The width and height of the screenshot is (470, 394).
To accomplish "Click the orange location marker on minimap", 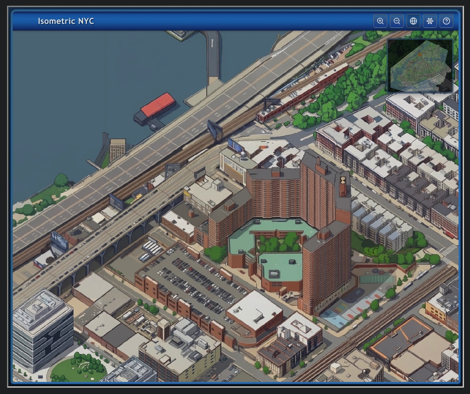I will (x=420, y=55).
